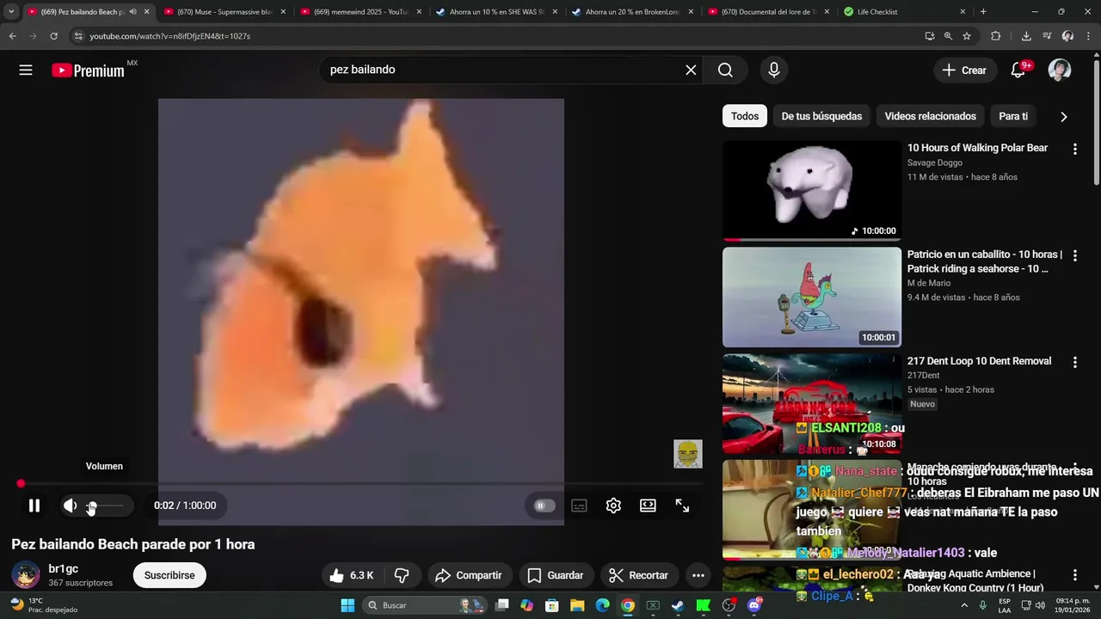Go back in the browser
This screenshot has width=1101, height=619.
coord(12,36)
